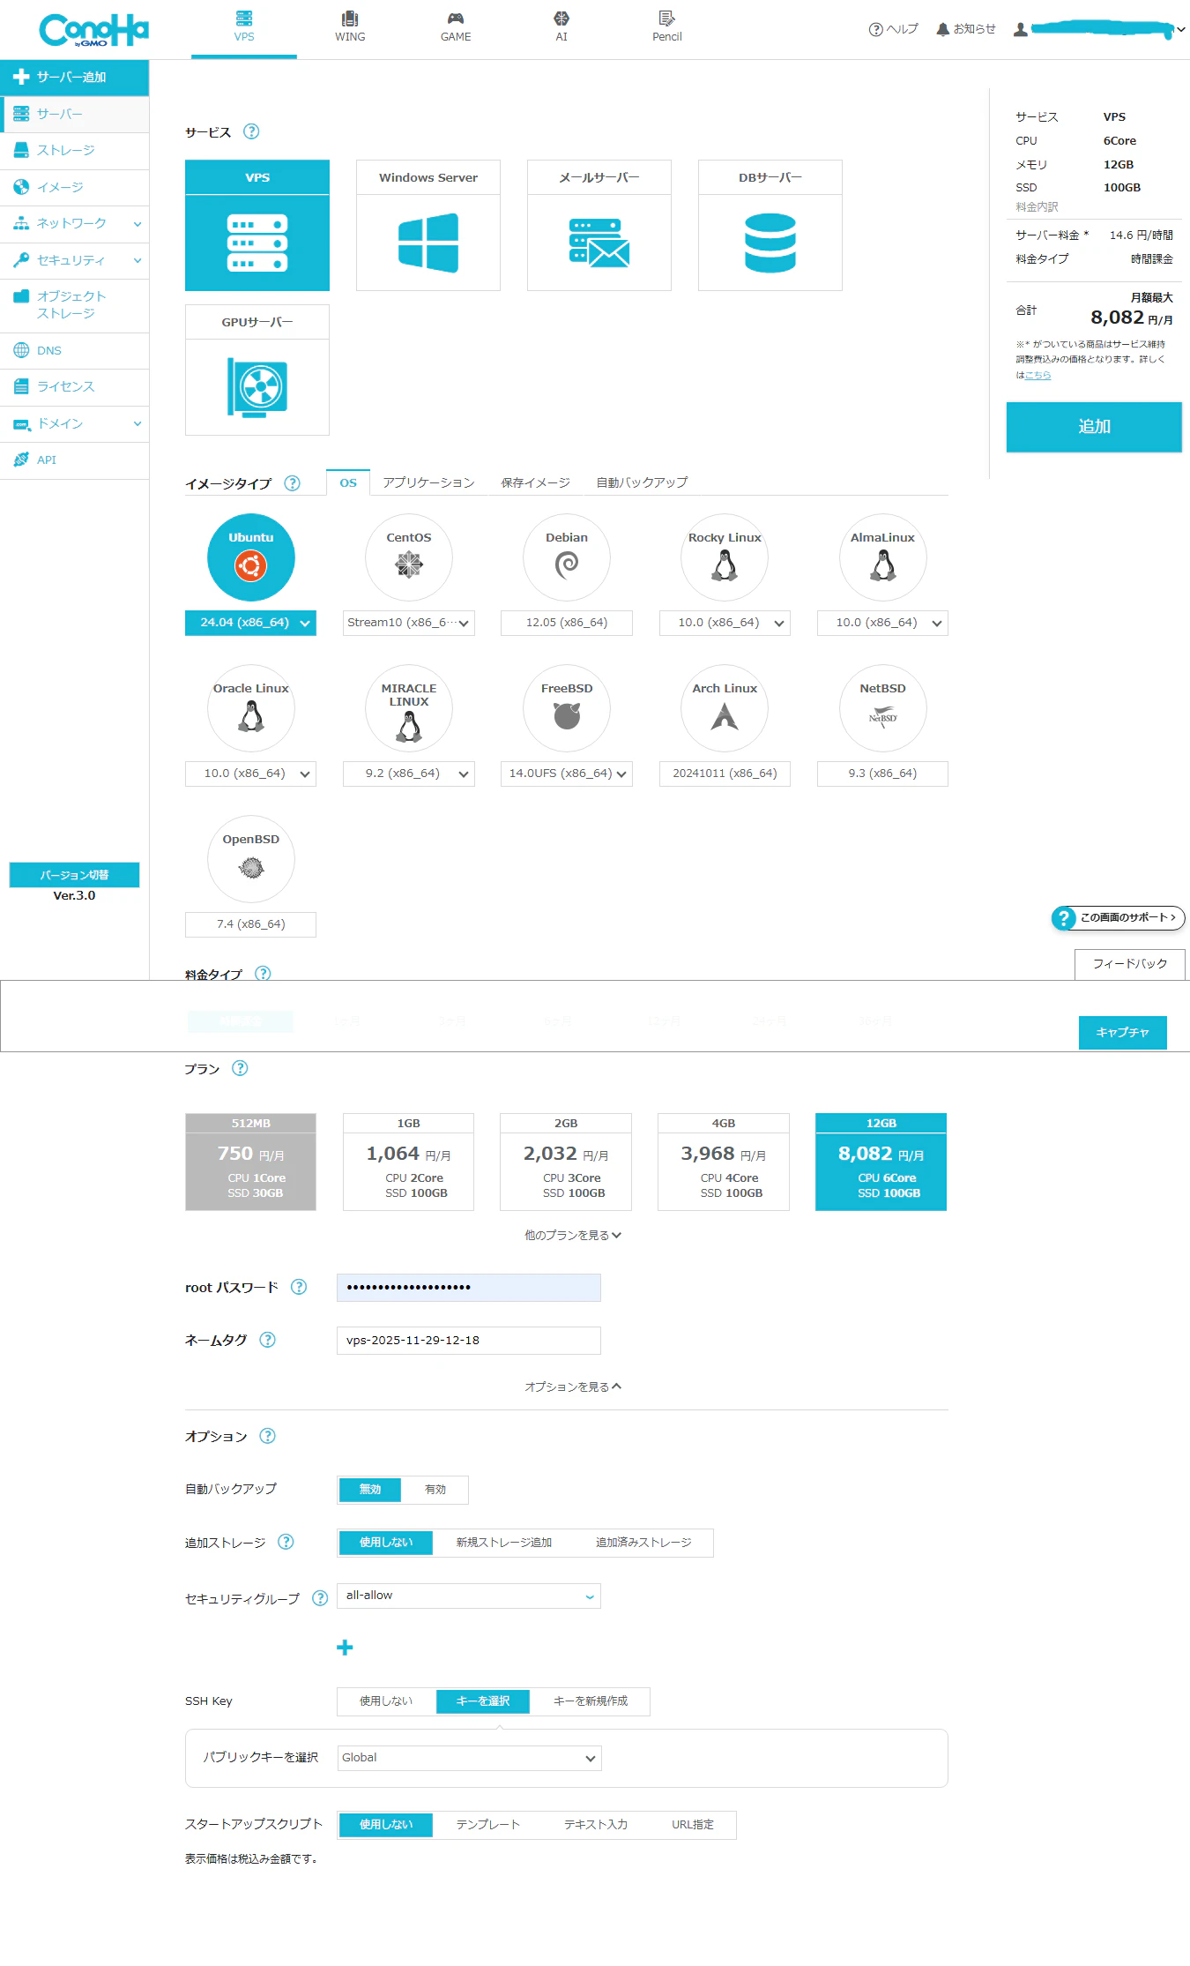Select the Ubuntu OS icon
Image resolution: width=1190 pixels, height=1966 pixels.
point(251,557)
